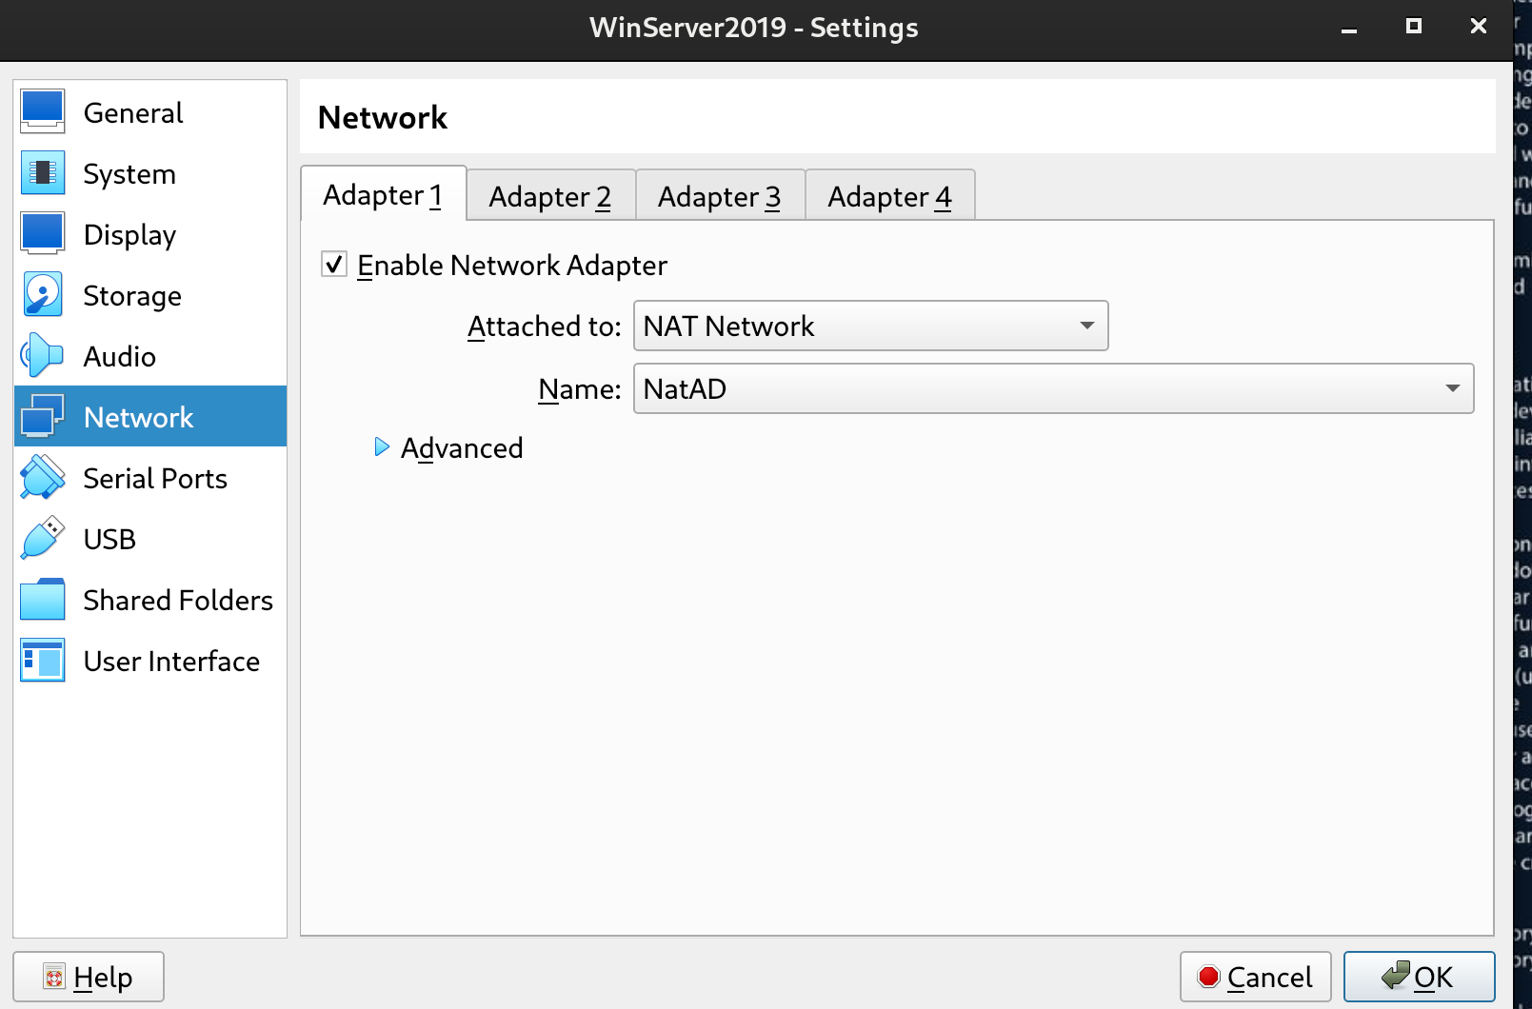1532x1009 pixels.
Task: Click the Shared Folders folder icon
Action: point(43,600)
